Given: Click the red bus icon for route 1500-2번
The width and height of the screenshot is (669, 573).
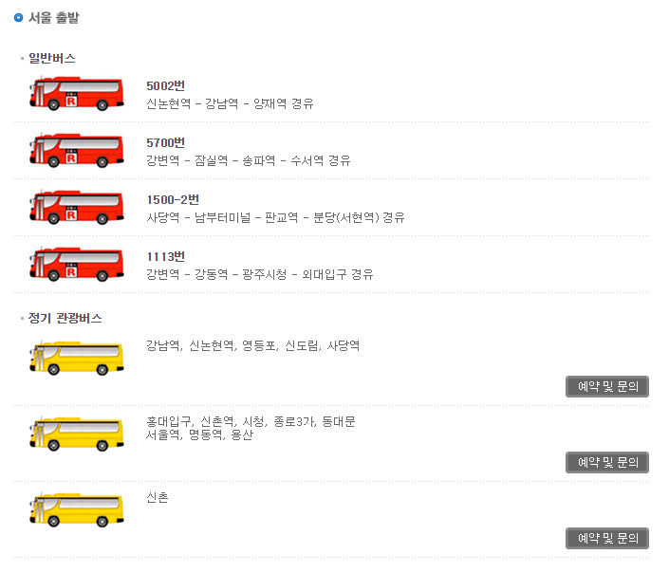Looking at the screenshot, I should [x=77, y=208].
